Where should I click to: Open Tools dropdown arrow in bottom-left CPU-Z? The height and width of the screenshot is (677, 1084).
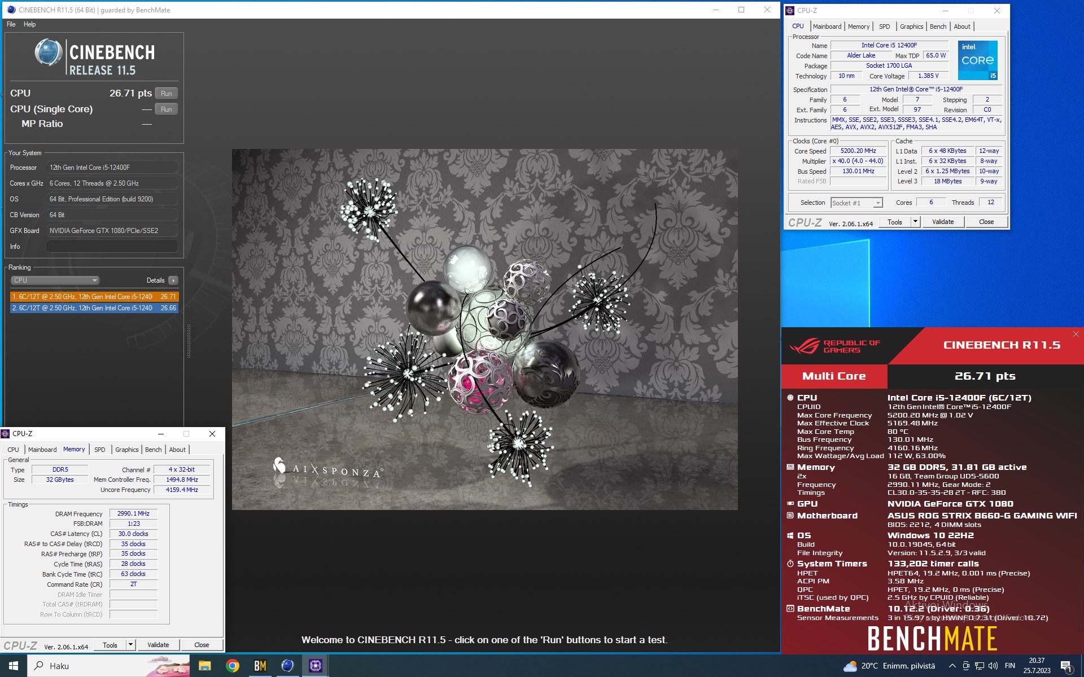coord(131,645)
